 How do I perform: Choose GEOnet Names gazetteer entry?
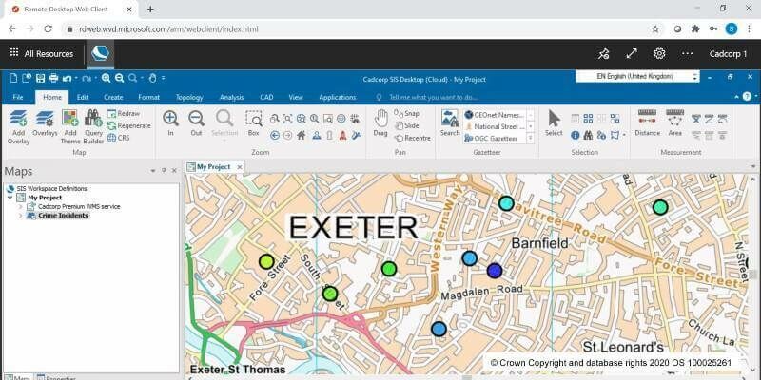494,115
